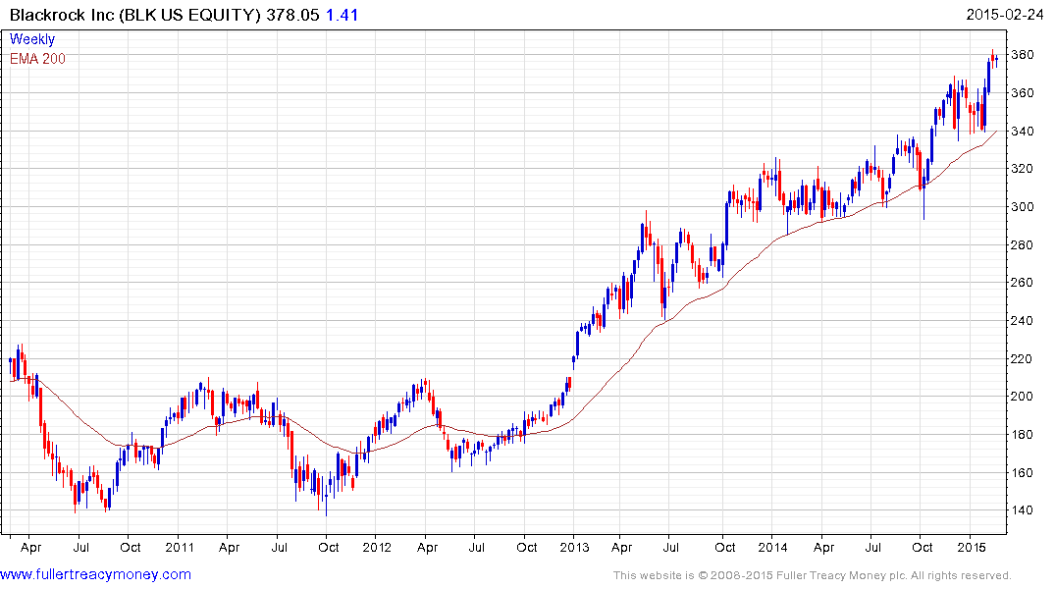1055x589 pixels.
Task: Select the 320 price axis label
Action: coord(1023,169)
